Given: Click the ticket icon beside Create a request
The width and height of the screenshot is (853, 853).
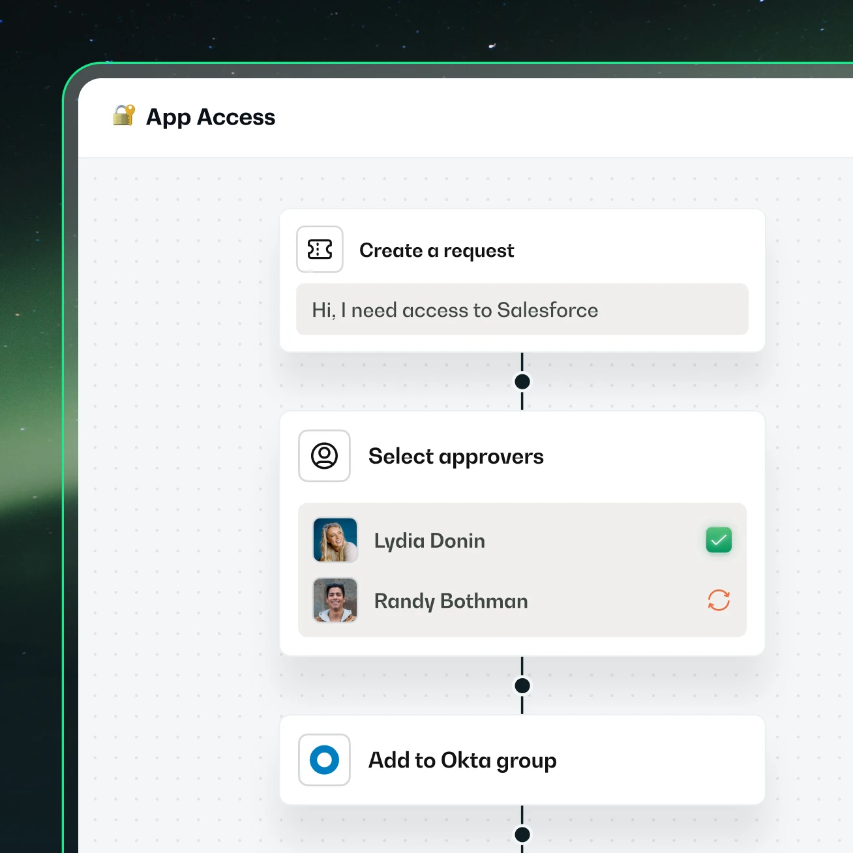Looking at the screenshot, I should [320, 249].
